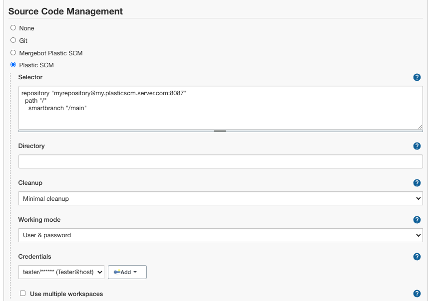
Task: Select the Plastic SCM radio button
Action: pyautogui.click(x=13, y=65)
